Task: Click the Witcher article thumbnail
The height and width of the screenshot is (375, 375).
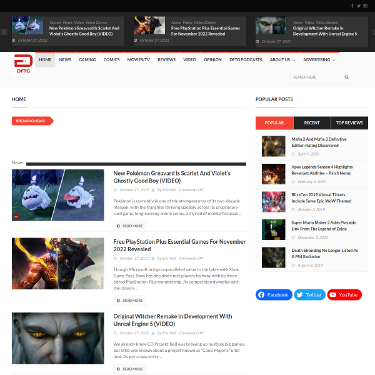Action: tap(58, 338)
